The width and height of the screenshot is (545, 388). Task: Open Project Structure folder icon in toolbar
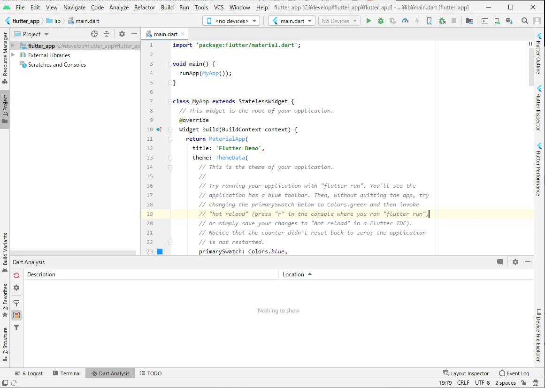click(469, 21)
